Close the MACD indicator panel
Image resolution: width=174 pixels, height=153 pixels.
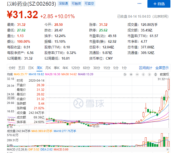click(x=168, y=149)
